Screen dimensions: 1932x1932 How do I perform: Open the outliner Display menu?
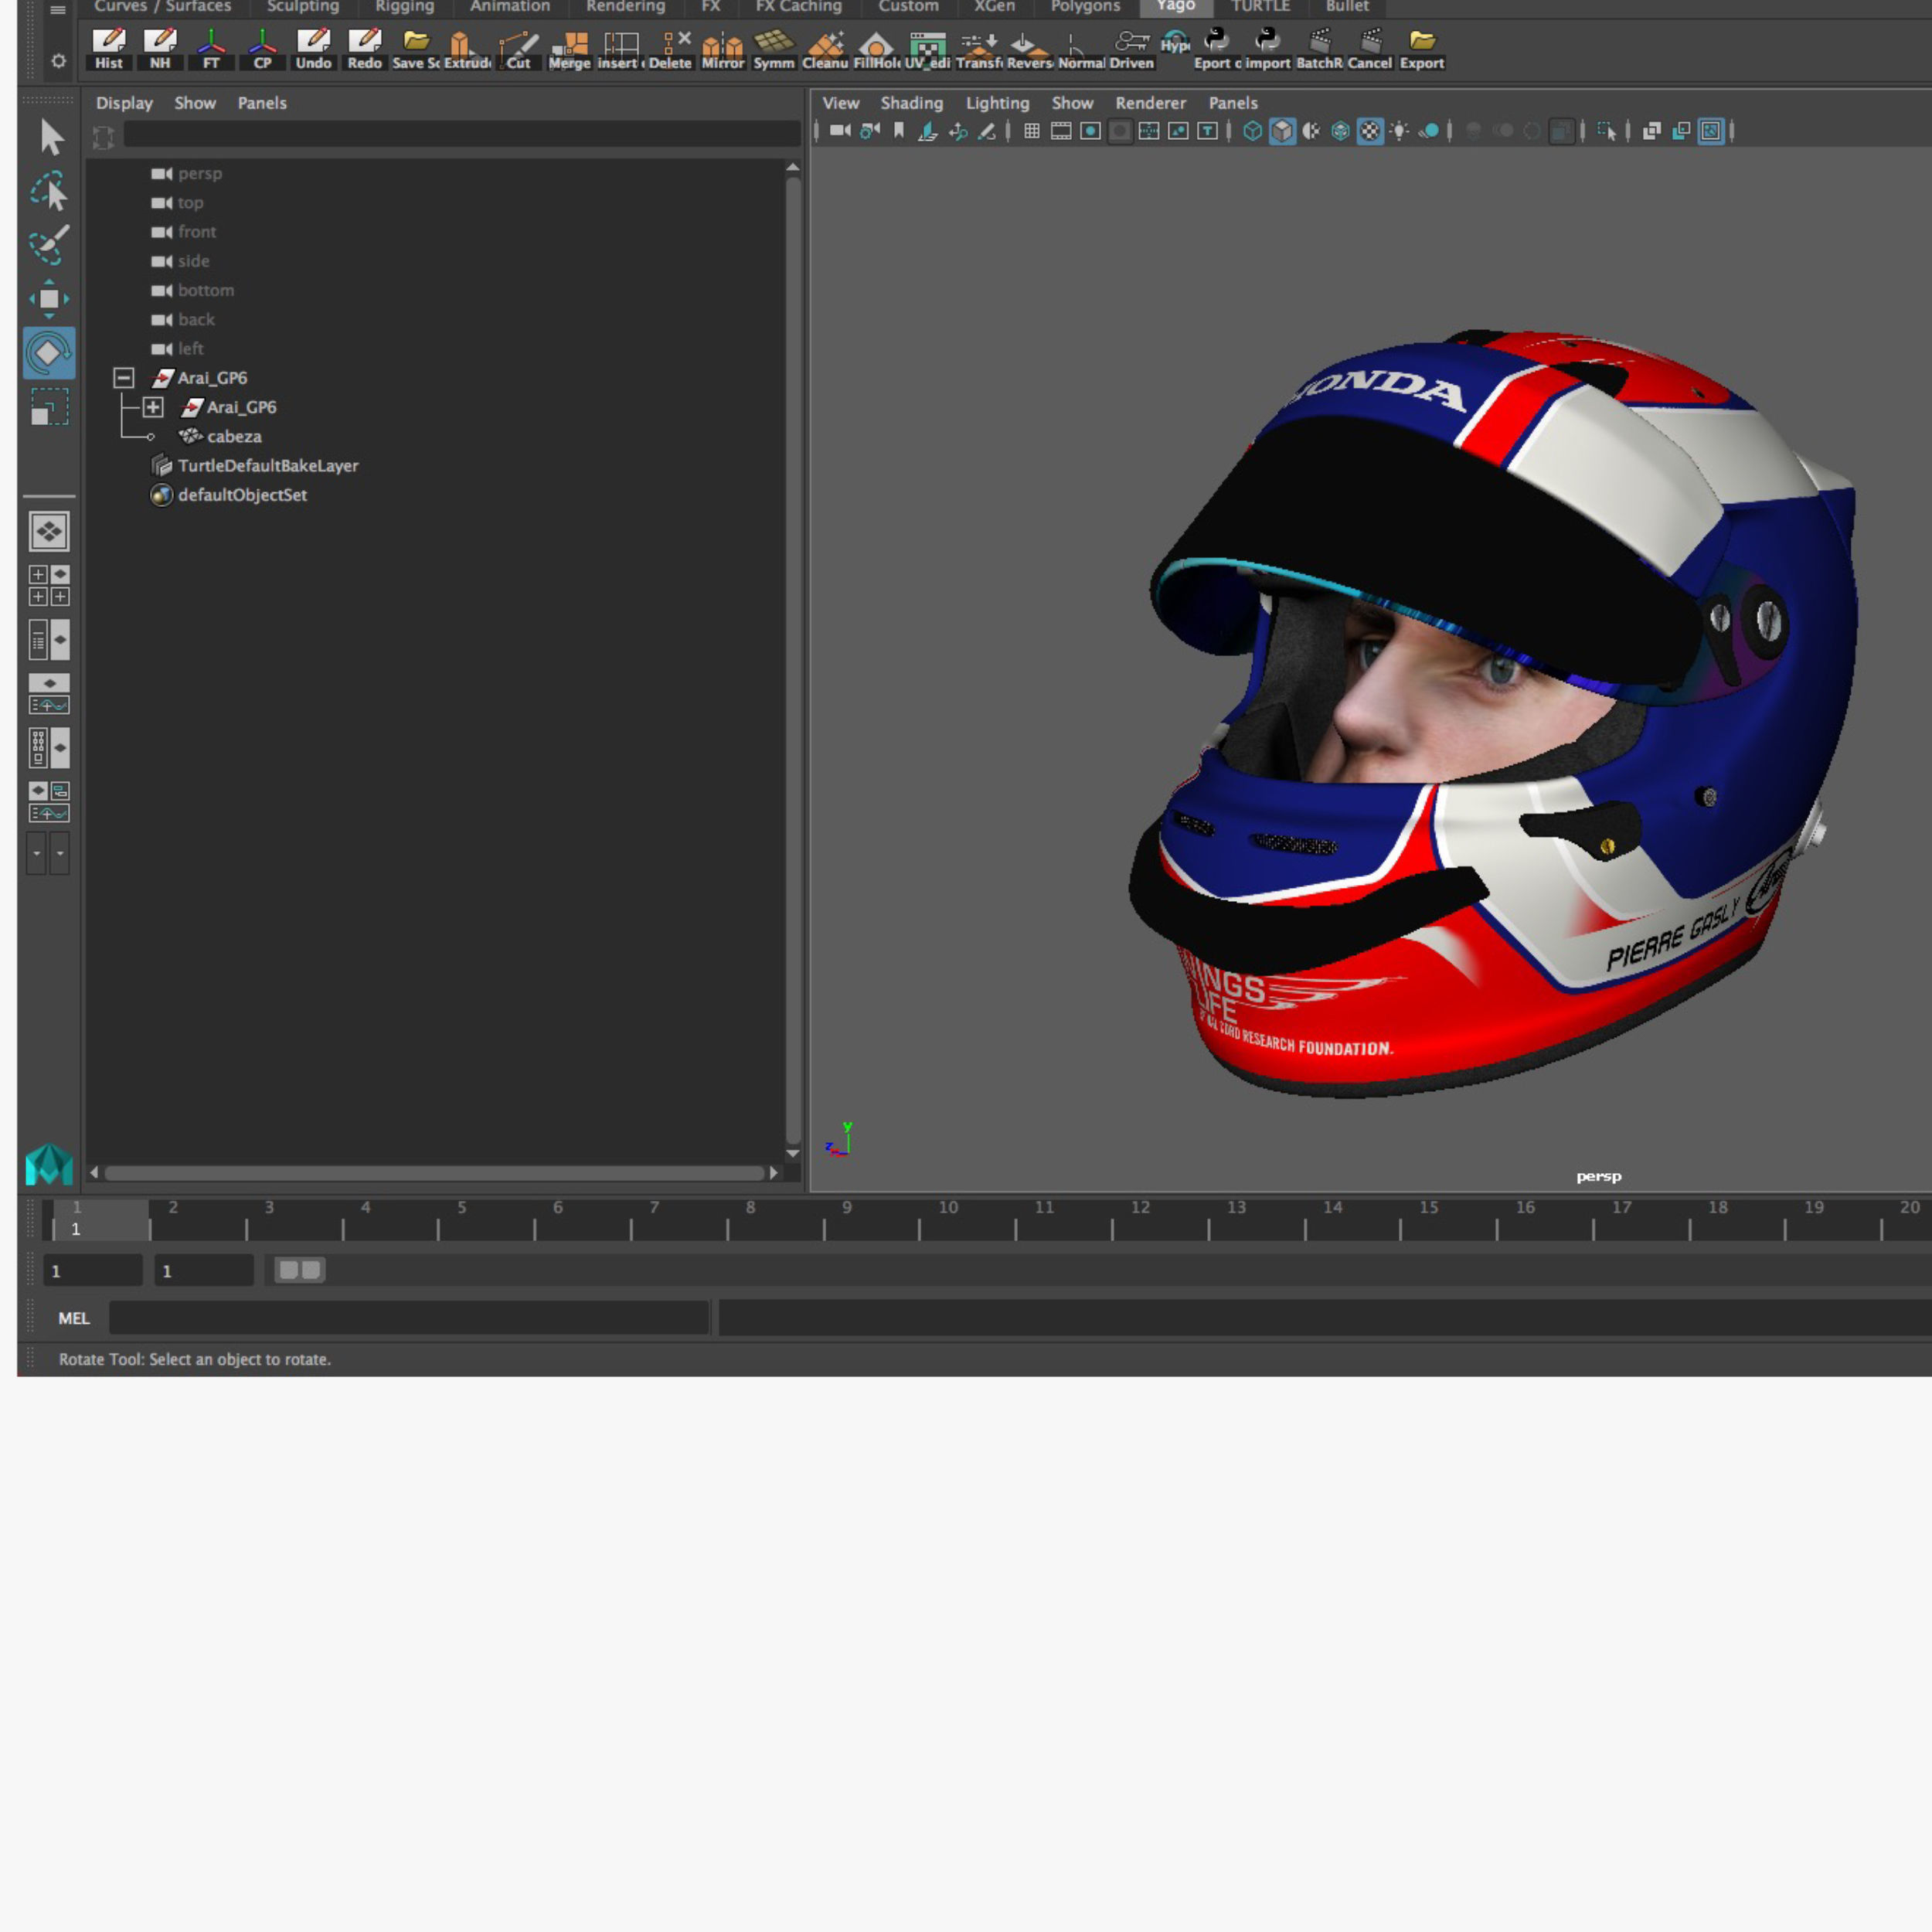(x=124, y=103)
